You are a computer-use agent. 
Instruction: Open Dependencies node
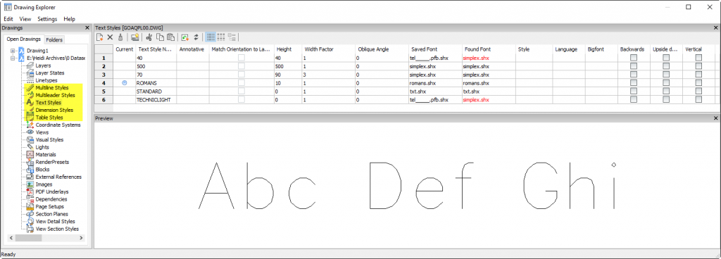pos(51,199)
